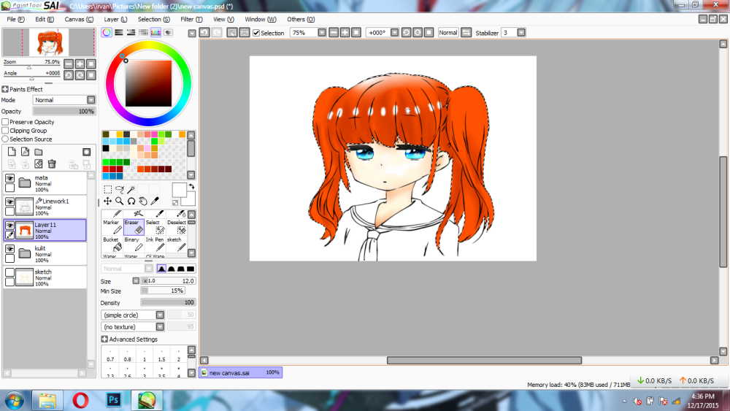Delete the selected layer with trash icon
This screenshot has width=730, height=411.
click(52, 164)
